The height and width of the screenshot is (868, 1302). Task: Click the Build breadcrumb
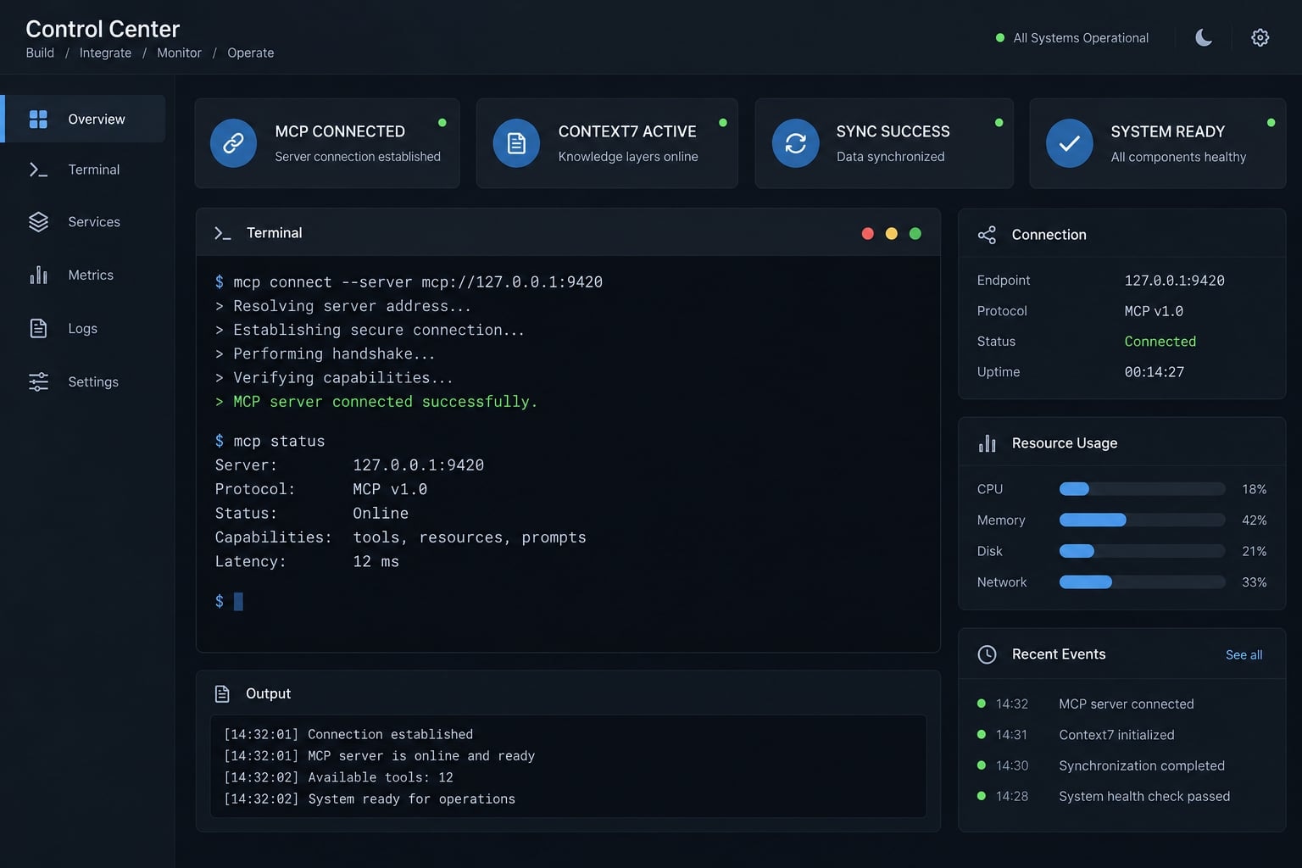point(40,53)
